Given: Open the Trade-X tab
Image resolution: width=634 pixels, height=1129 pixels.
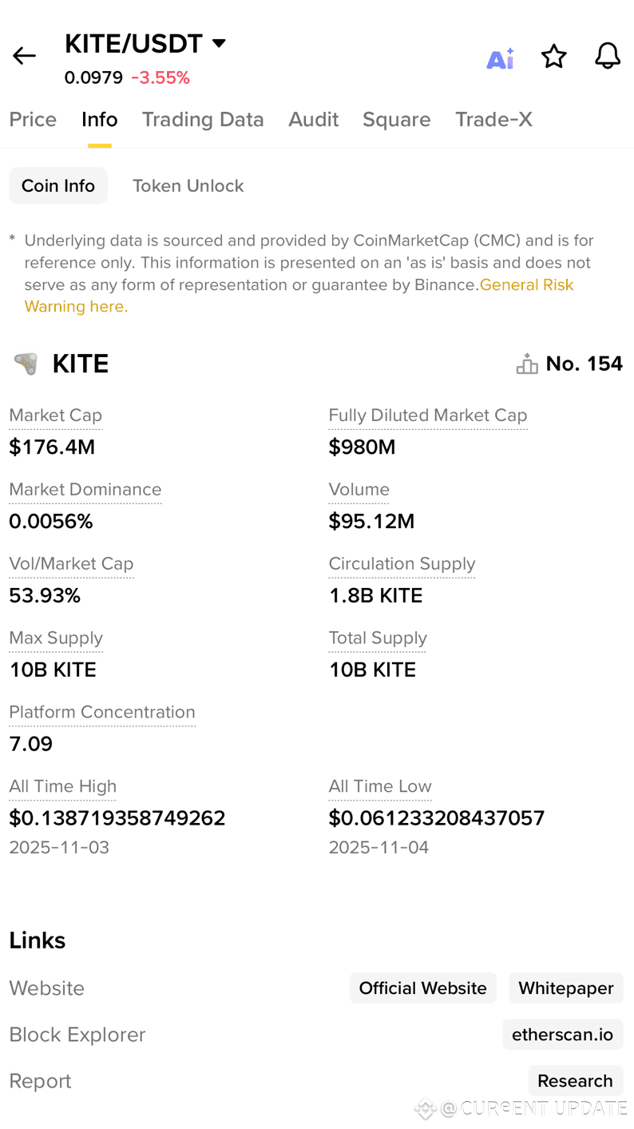Looking at the screenshot, I should point(493,120).
